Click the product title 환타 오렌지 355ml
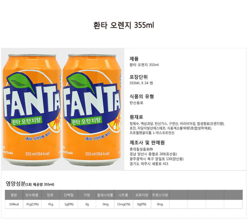This screenshot has width=248, height=223. (123, 25)
